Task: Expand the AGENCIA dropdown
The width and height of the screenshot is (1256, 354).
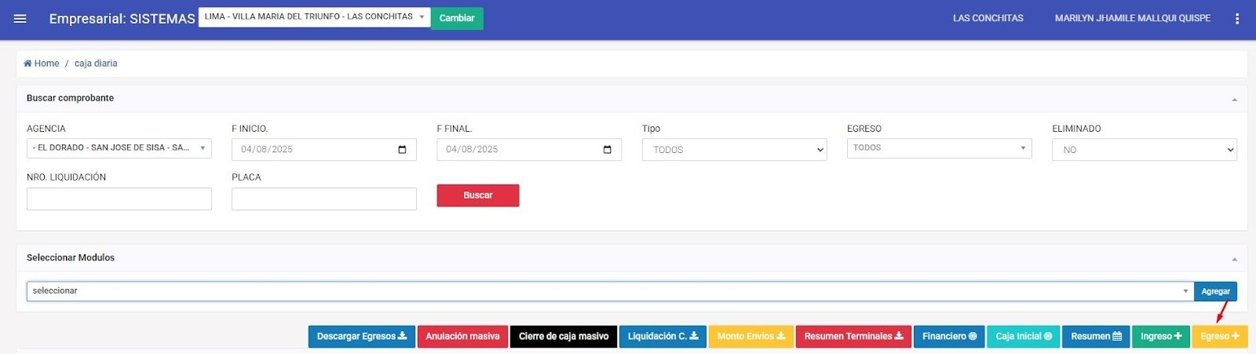Action: tap(119, 148)
